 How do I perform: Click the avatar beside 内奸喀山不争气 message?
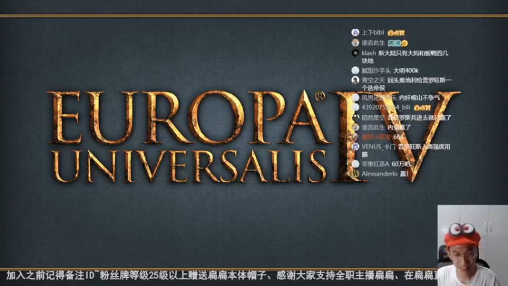click(356, 98)
